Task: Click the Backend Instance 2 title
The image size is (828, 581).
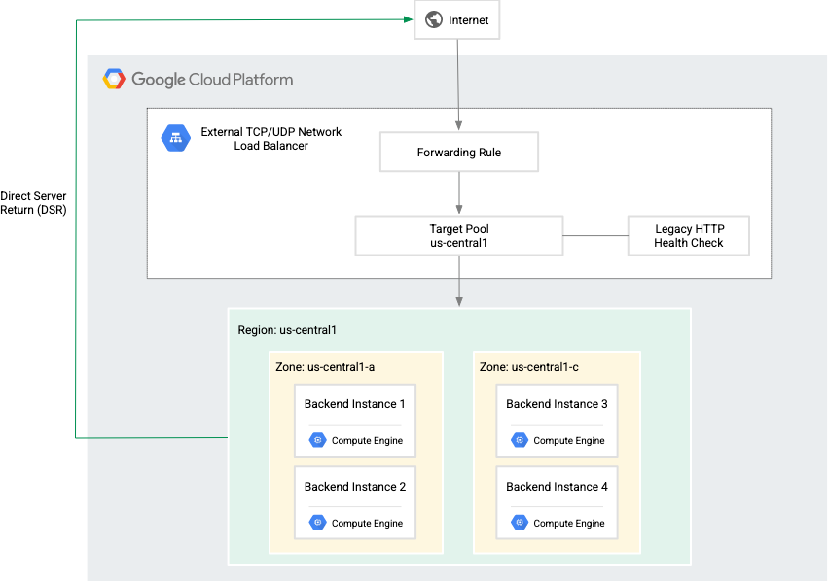Action: click(355, 487)
